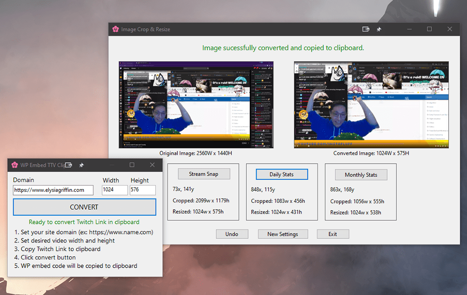This screenshot has width=467, height=295.
Task: Click instruction '2. Set desired video width and height'
Action: [x=64, y=241]
